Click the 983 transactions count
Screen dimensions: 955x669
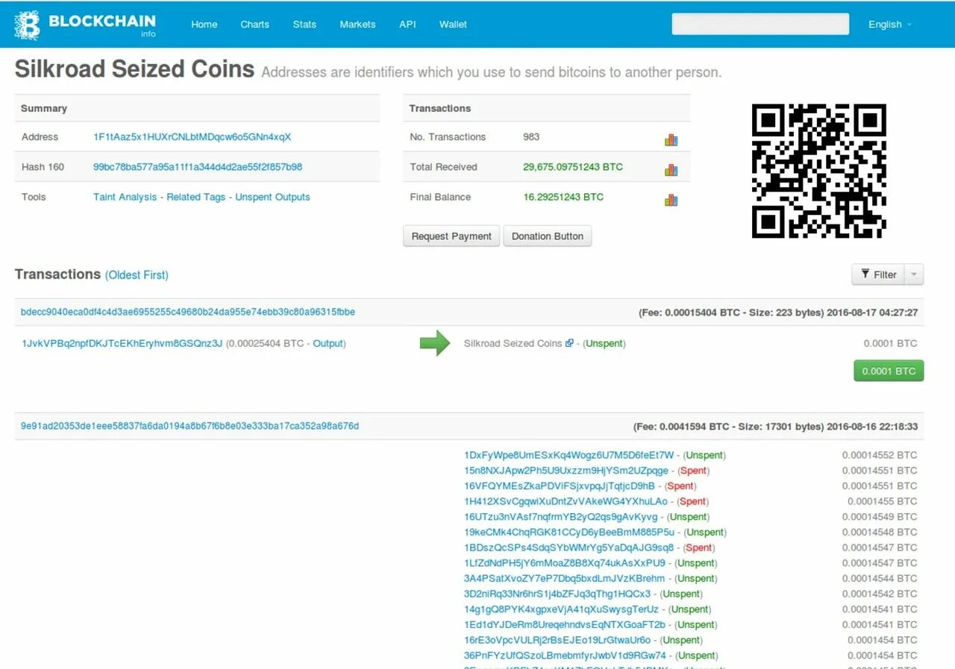pos(531,136)
